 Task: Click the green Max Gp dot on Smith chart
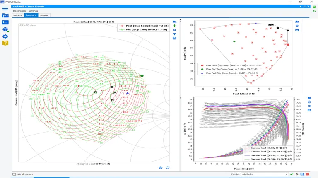point(142,76)
